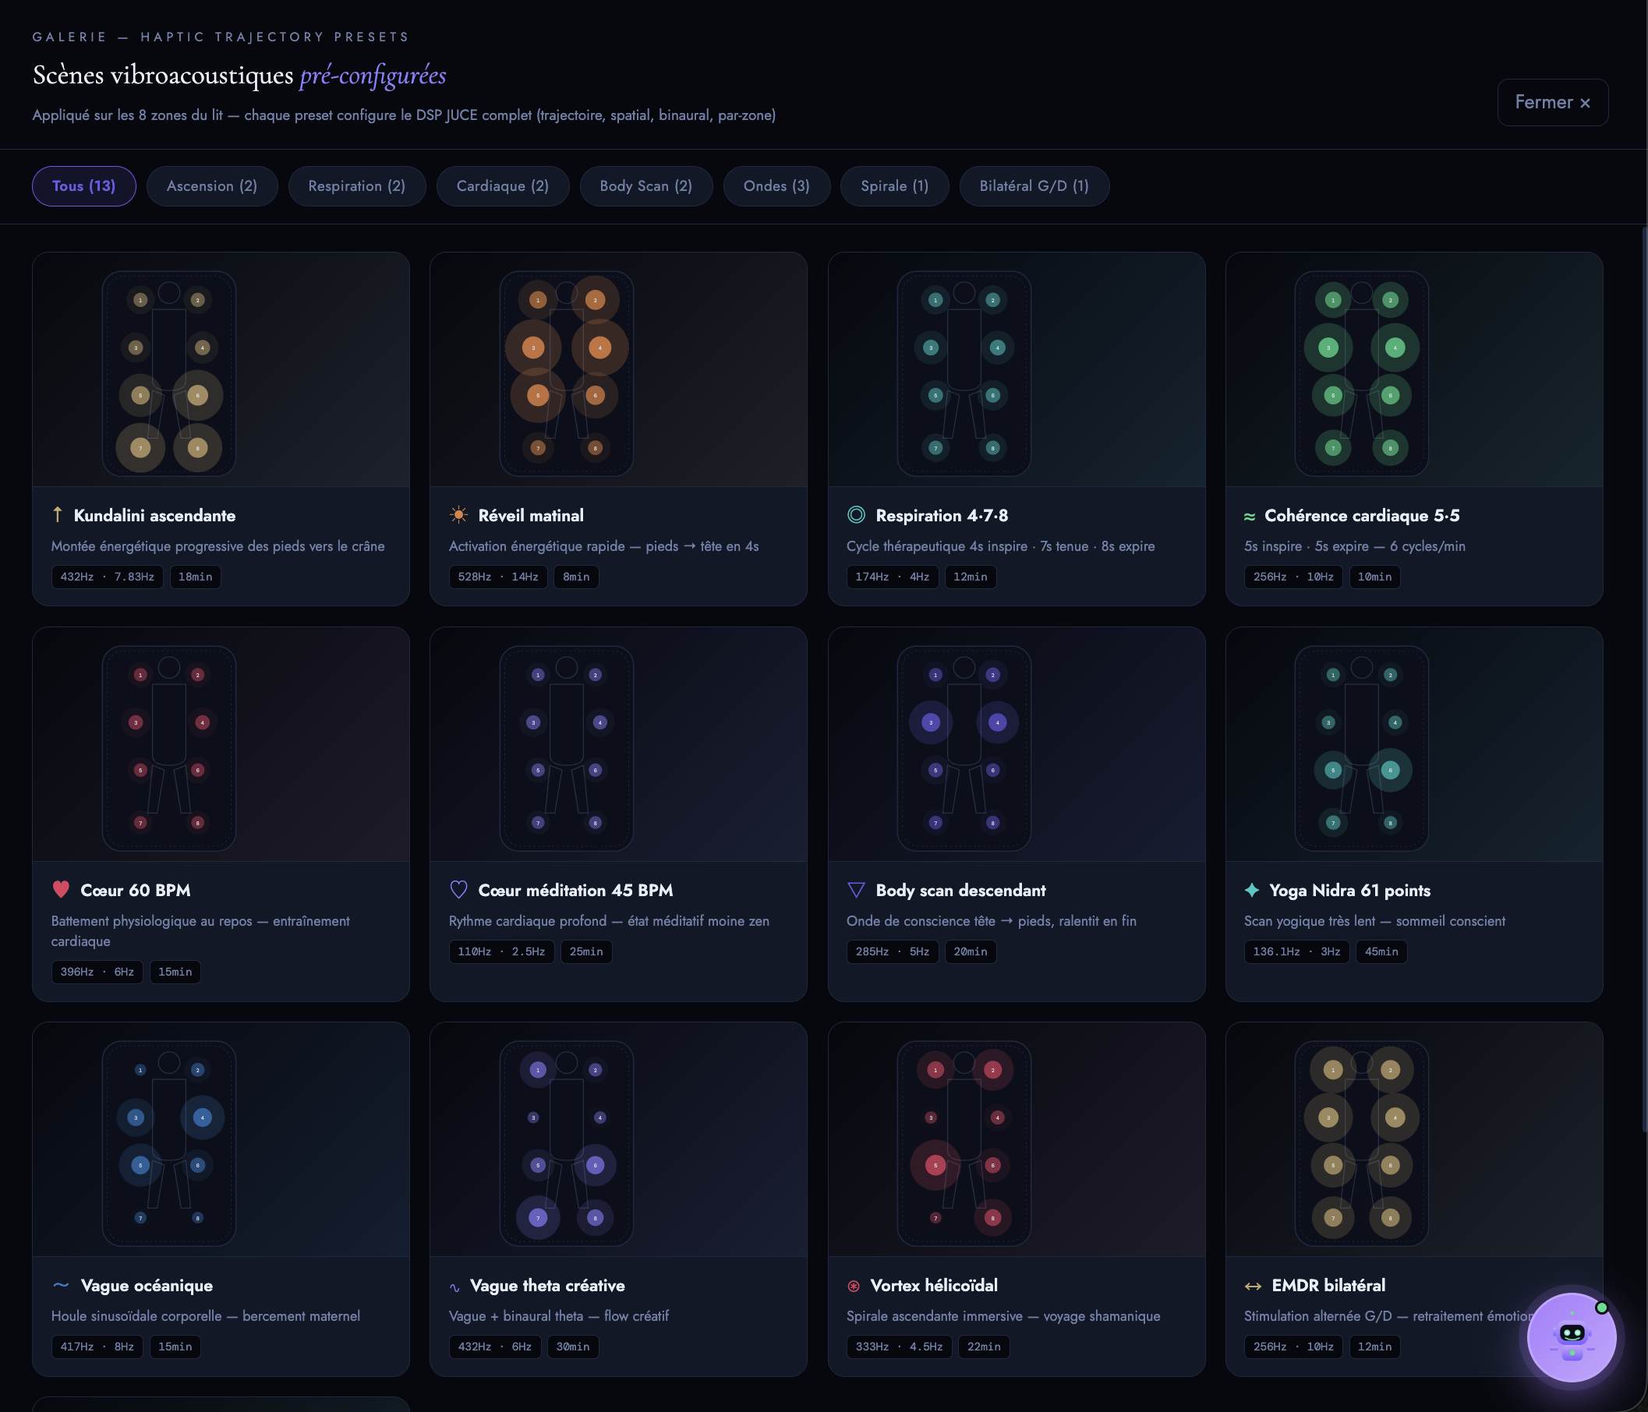Select the Cœur 60 BPM preset title
This screenshot has height=1412, width=1648.
[x=135, y=891]
